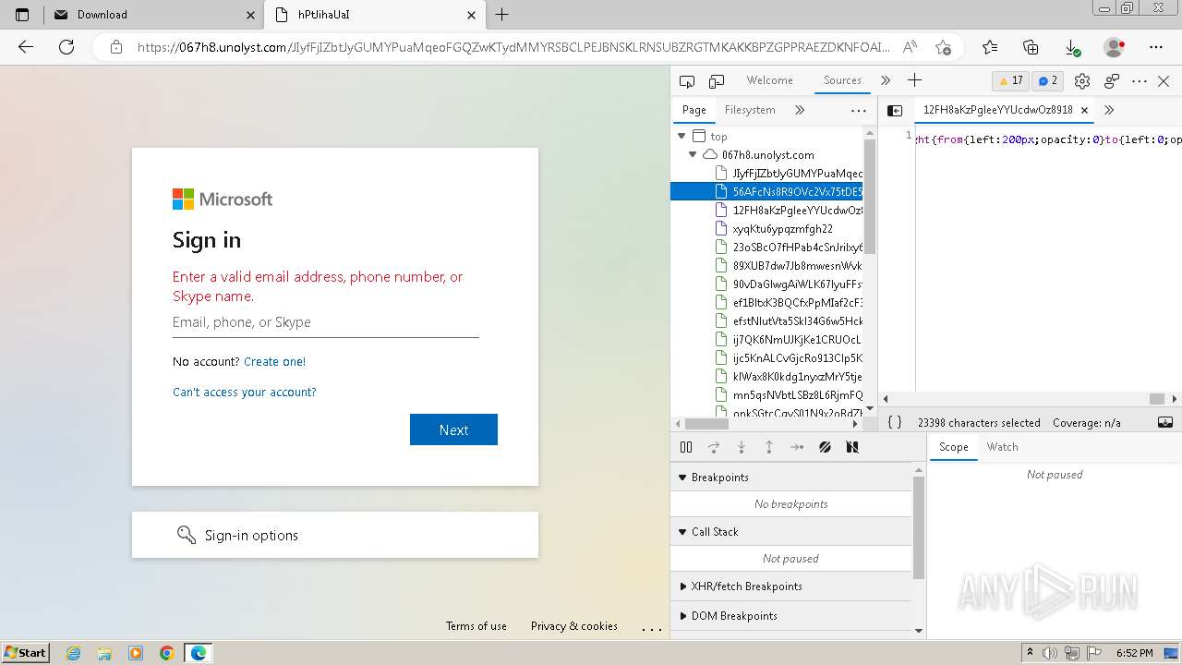Image resolution: width=1182 pixels, height=665 pixels.
Task: Click the Next button on sign-in
Action: coord(453,429)
